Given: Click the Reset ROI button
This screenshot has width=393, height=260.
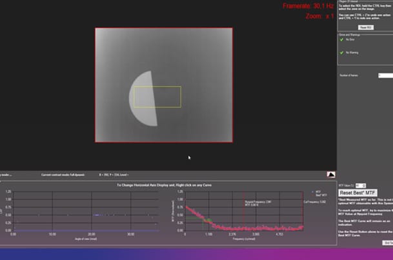Looking at the screenshot, I should [x=365, y=28].
